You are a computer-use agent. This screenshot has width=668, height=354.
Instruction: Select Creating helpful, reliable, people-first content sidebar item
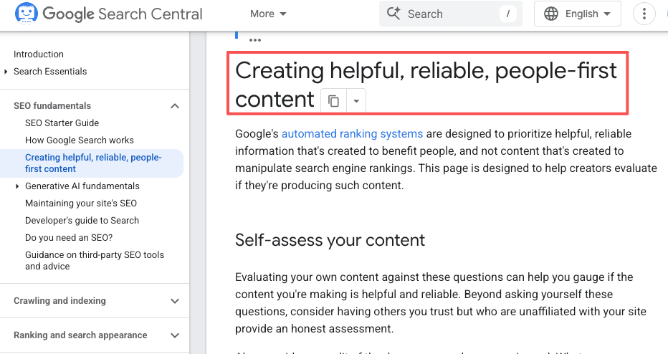click(93, 163)
